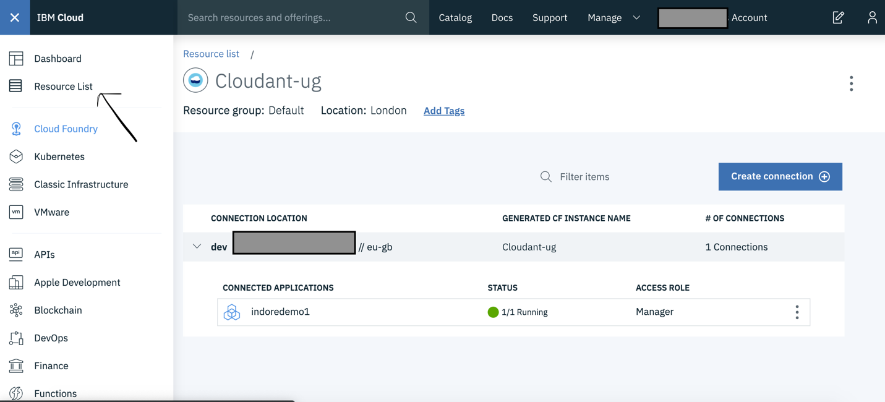Expand the Manage dropdown chevron
Image resolution: width=885 pixels, height=402 pixels.
636,17
